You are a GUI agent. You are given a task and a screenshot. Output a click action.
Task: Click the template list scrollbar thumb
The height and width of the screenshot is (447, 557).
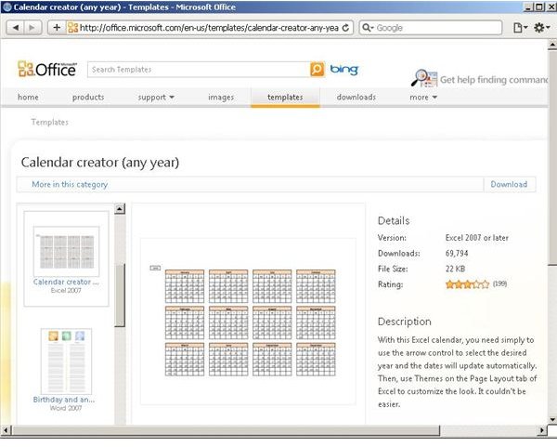tap(120, 296)
